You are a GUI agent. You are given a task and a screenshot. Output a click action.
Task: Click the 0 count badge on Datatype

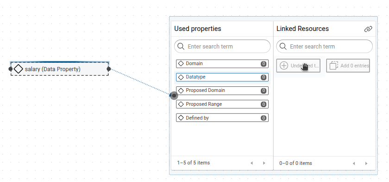point(264,77)
